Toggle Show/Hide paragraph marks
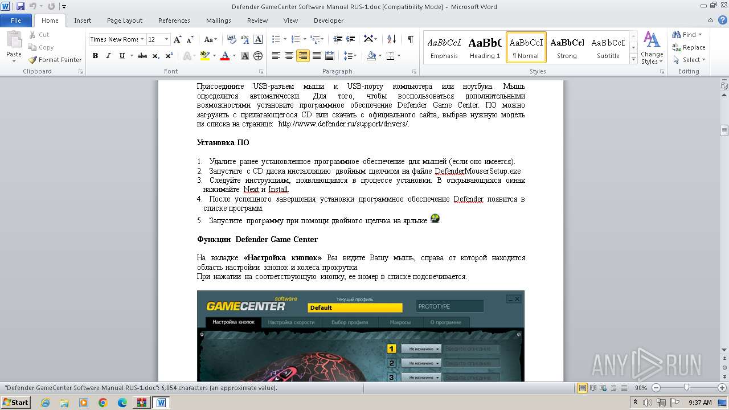The image size is (729, 410). (x=410, y=39)
